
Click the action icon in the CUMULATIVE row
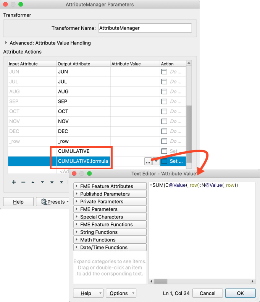point(165,151)
